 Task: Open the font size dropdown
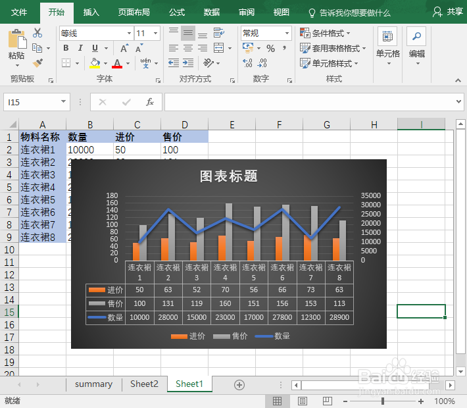pyautogui.click(x=155, y=33)
